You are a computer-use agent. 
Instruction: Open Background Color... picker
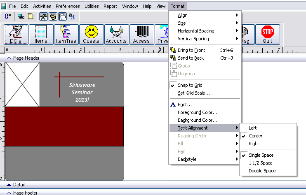coord(204,120)
